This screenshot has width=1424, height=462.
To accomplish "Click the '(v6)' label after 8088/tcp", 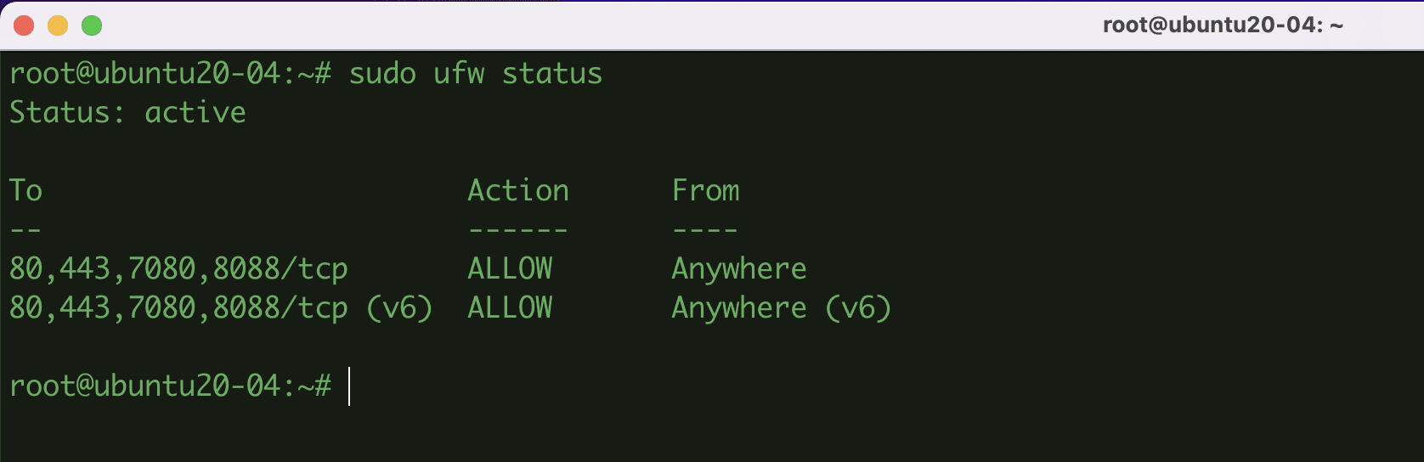I will 398,308.
